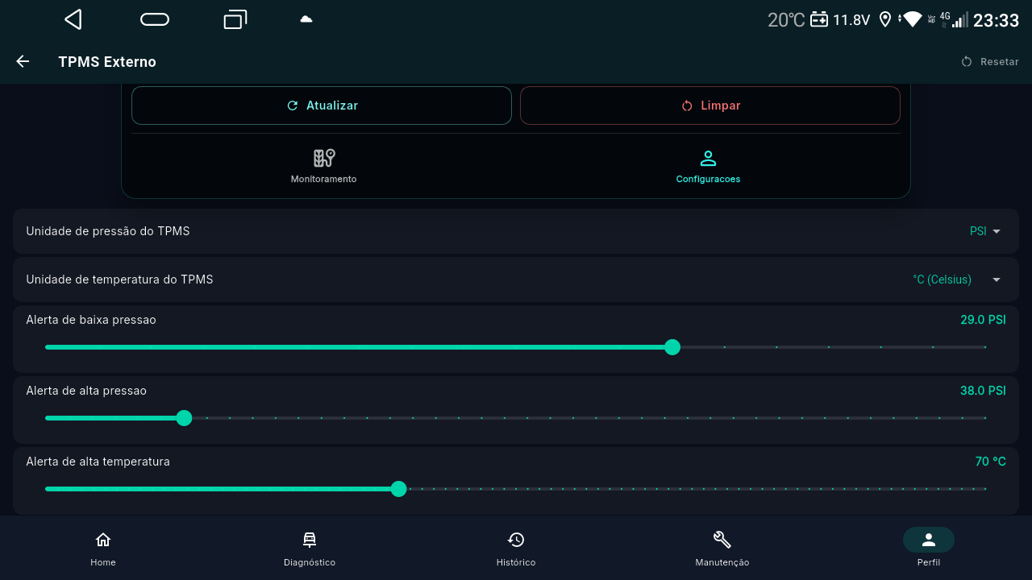Tap the Android home pill button
The image size is (1032, 580).
[155, 19]
